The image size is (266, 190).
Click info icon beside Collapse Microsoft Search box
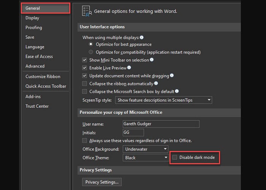[177, 91]
